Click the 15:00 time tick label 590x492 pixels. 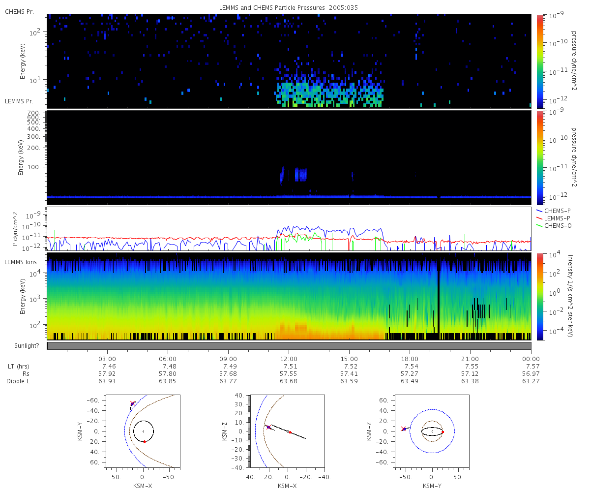pos(350,359)
